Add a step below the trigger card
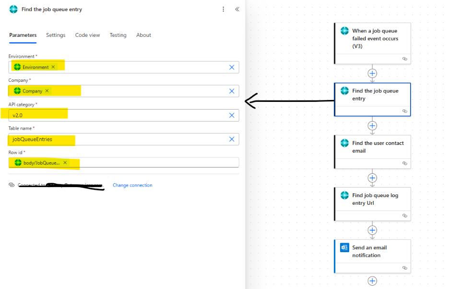 pos(372,73)
